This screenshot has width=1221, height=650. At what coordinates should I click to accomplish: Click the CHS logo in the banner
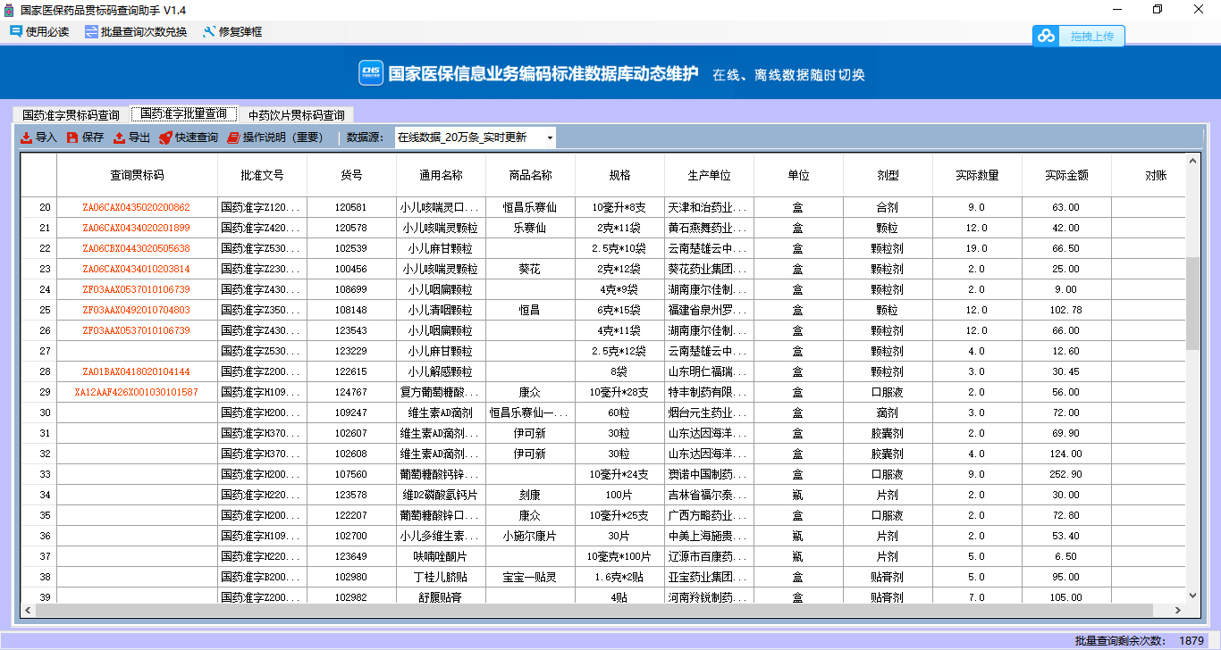click(x=371, y=73)
